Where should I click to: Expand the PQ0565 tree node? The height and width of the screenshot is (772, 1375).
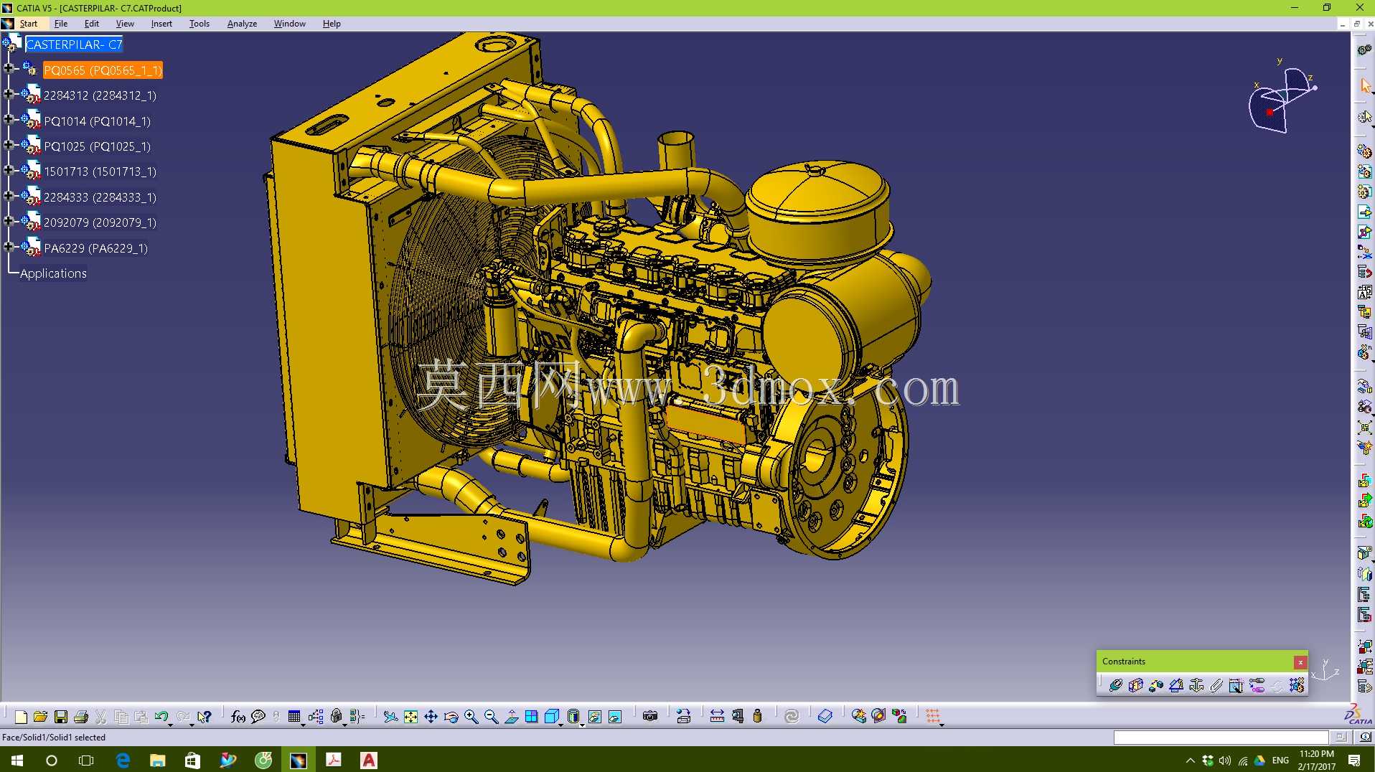click(9, 68)
